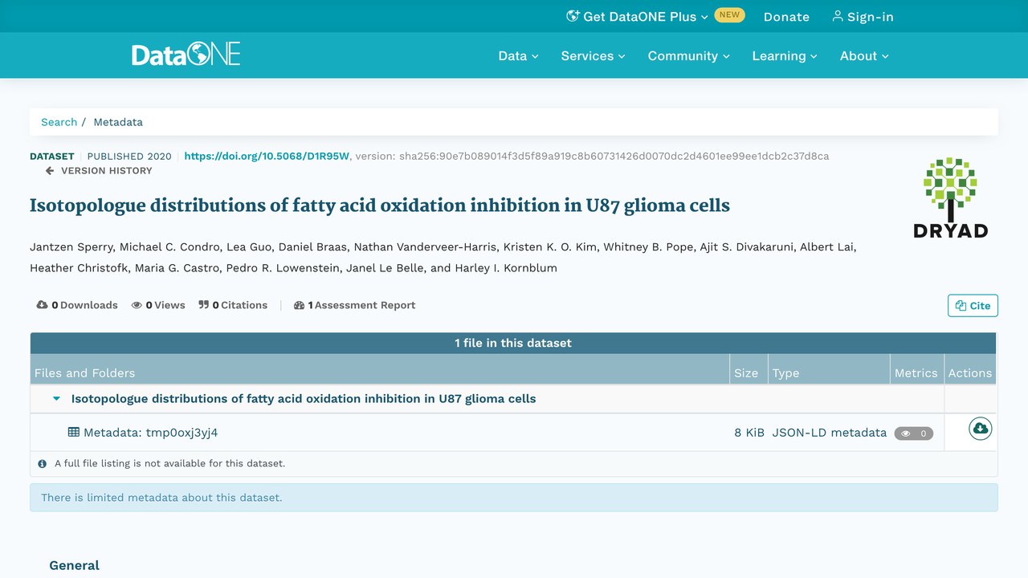Open the About dropdown menu
Screen dimensions: 1028x578
click(864, 55)
